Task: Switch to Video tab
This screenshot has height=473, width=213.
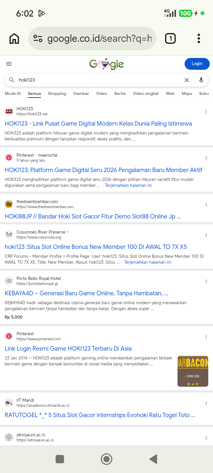Action: coord(101,93)
